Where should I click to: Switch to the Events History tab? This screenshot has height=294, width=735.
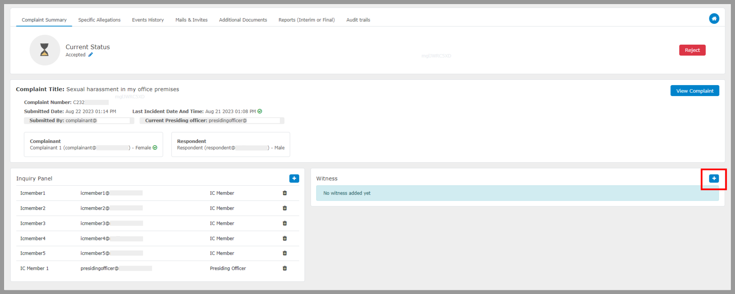coord(148,20)
